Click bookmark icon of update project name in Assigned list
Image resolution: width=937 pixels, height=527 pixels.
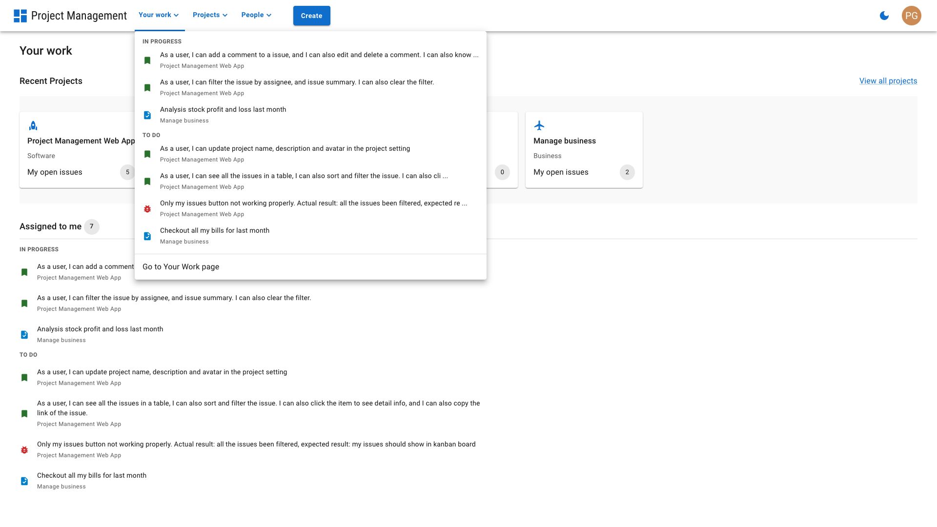24,378
